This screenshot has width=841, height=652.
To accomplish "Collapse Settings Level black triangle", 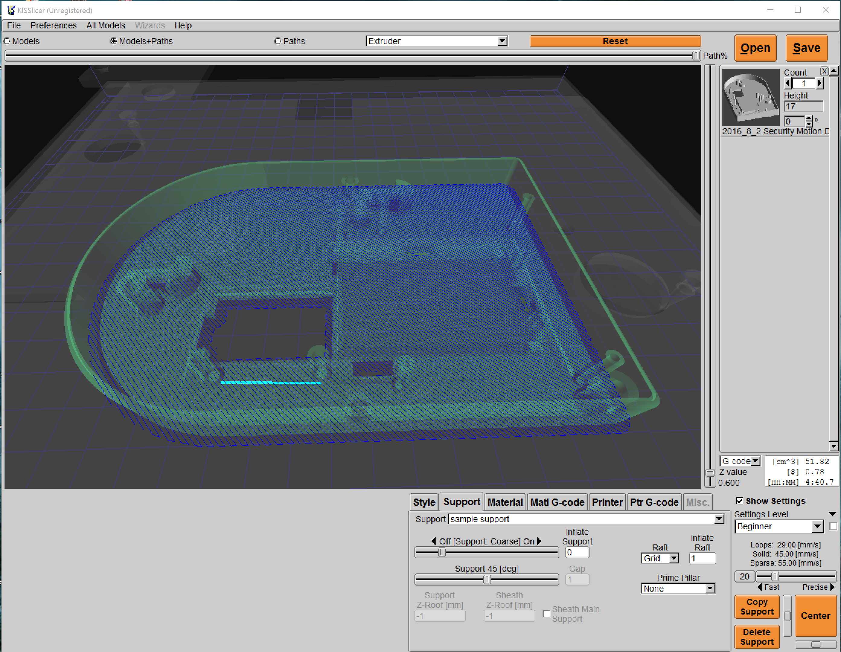I will (832, 514).
